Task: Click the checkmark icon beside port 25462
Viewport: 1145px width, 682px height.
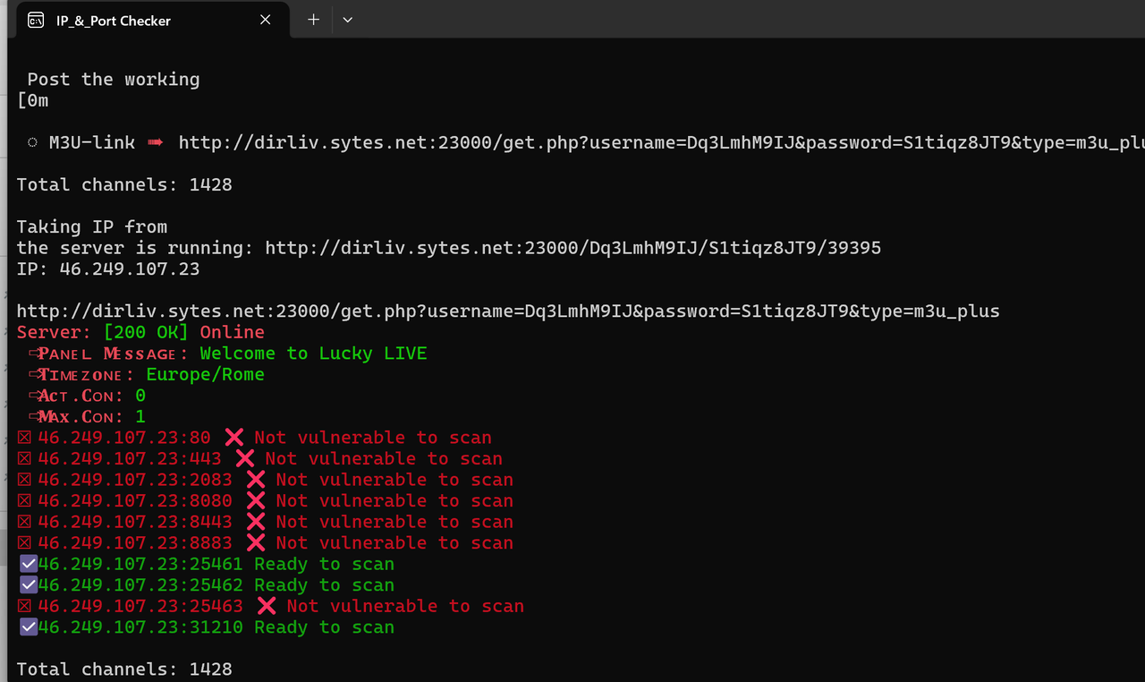Action: pos(29,585)
